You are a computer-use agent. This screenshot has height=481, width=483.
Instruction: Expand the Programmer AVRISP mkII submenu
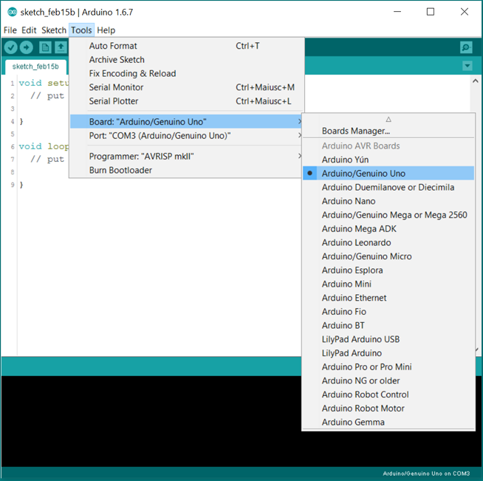point(187,156)
